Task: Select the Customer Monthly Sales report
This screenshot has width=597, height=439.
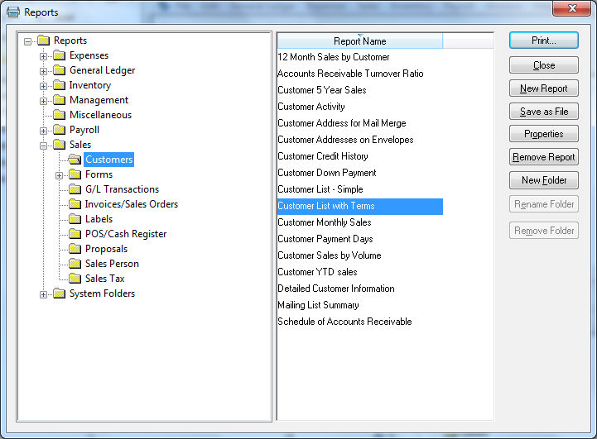Action: (324, 222)
